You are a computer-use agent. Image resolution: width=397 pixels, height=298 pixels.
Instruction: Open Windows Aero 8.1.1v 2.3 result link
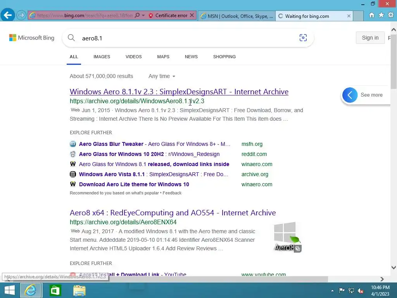coord(179,92)
